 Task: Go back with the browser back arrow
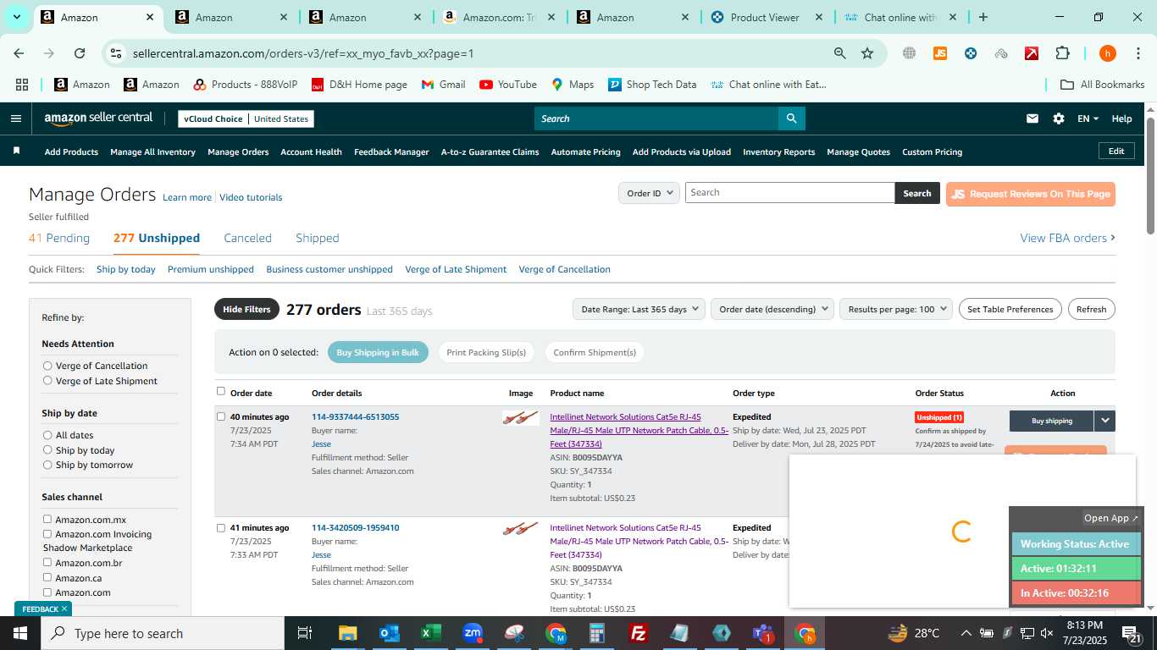click(x=19, y=53)
